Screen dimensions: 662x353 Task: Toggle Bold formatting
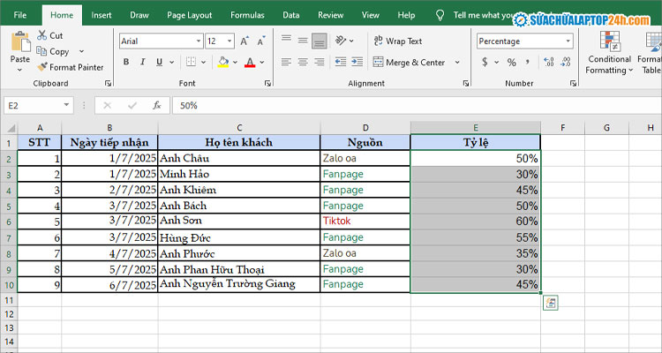(126, 63)
